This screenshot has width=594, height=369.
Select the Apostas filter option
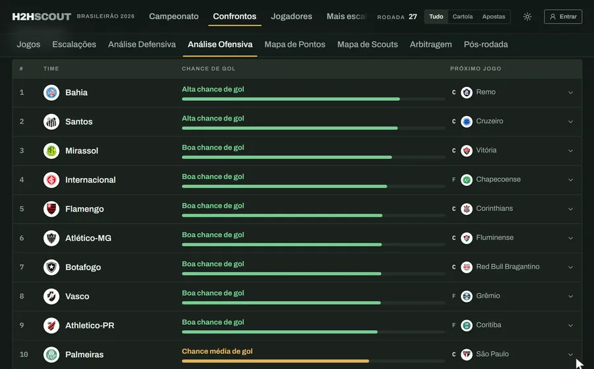tap(494, 16)
